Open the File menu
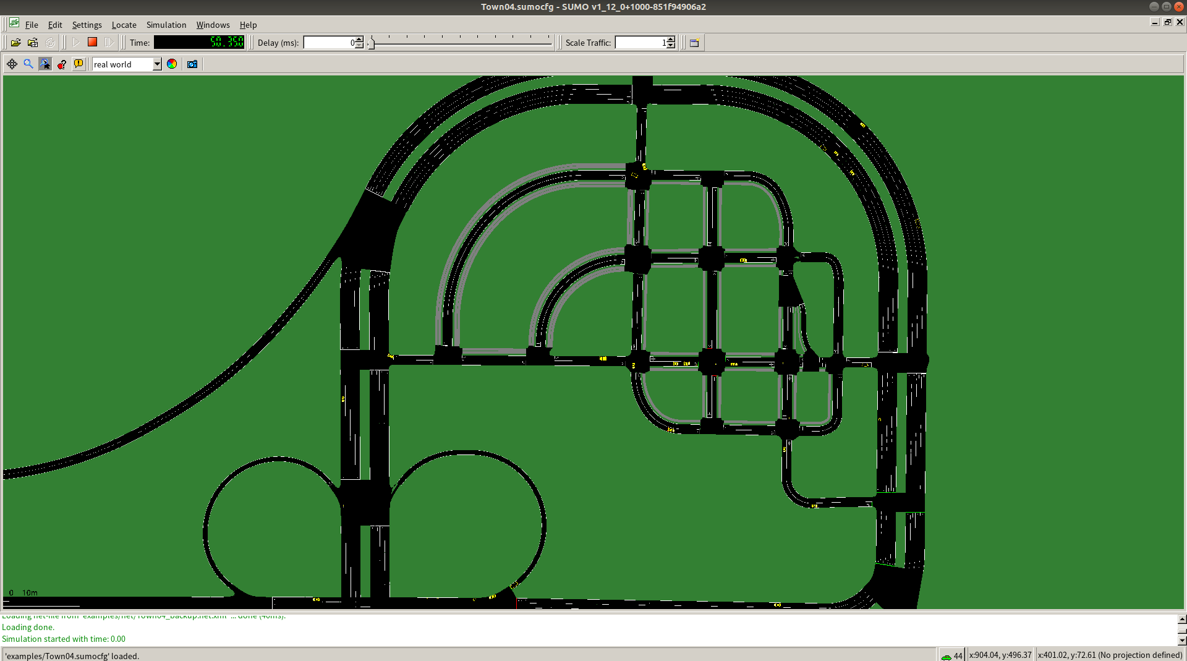This screenshot has height=661, width=1187. 32,25
